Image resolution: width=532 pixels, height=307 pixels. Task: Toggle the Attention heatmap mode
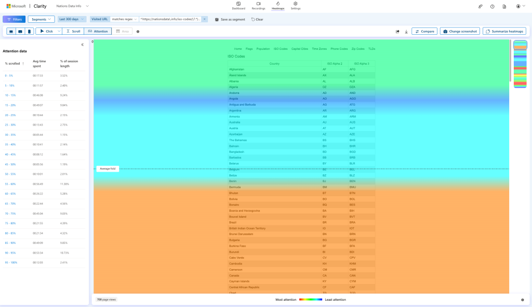click(98, 31)
